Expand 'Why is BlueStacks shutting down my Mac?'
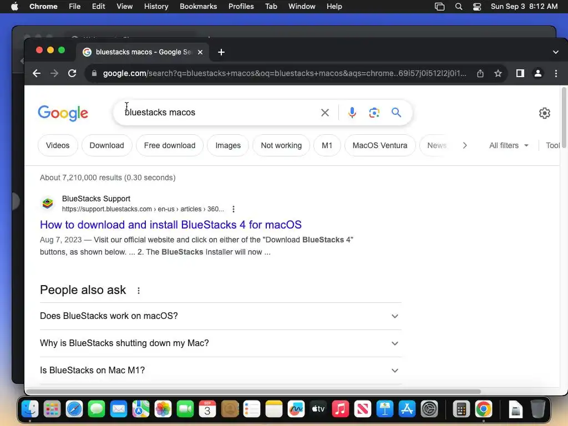The image size is (568, 426). (220, 343)
